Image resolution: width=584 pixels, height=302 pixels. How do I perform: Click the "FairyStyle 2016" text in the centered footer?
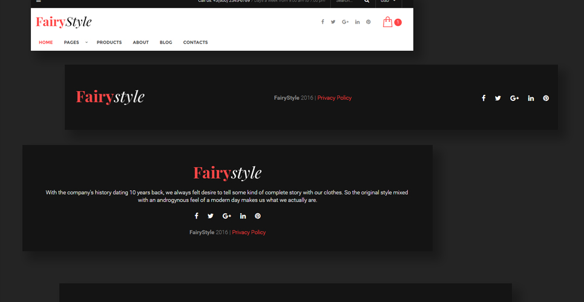coord(209,233)
